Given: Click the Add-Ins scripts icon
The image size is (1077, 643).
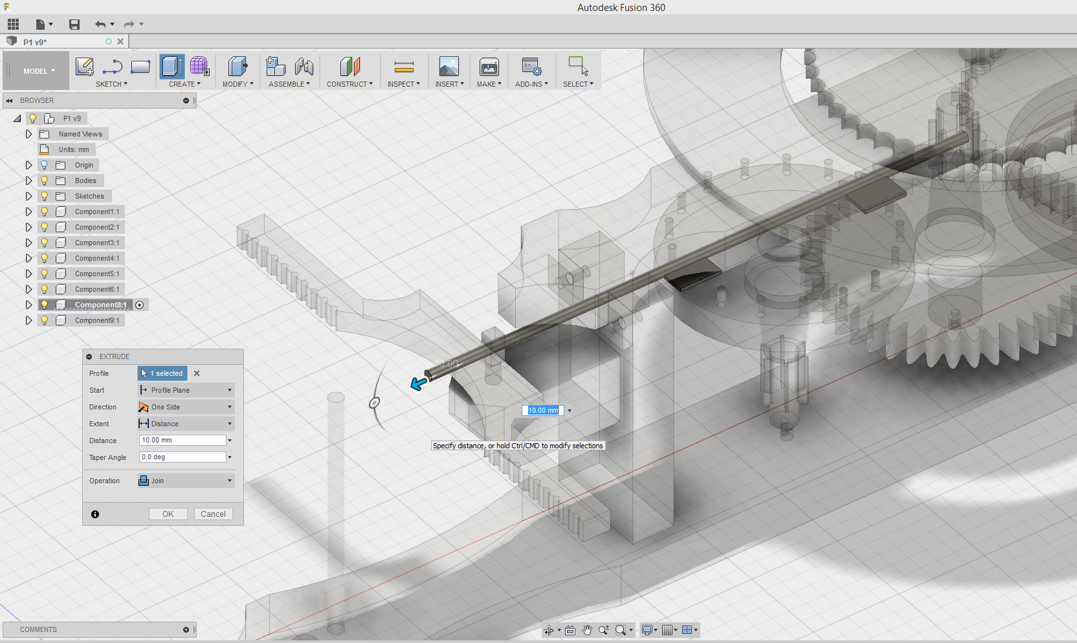Looking at the screenshot, I should 531,67.
